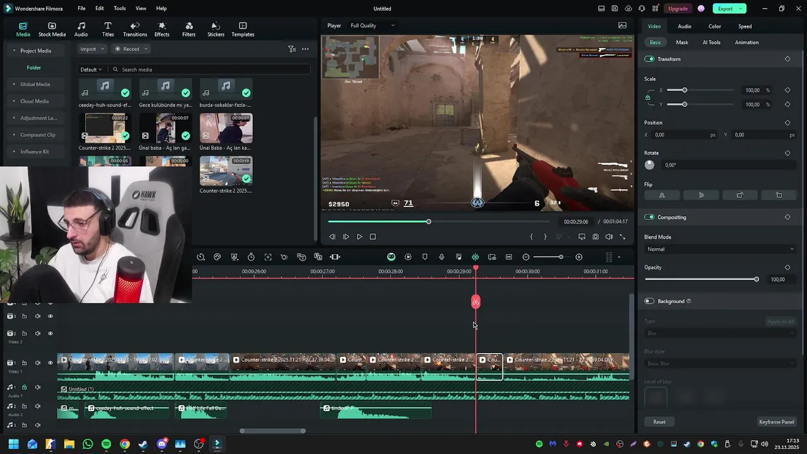This screenshot has height=454, width=807.
Task: Click the scale lock aspect ratio icon
Action: tap(647, 97)
